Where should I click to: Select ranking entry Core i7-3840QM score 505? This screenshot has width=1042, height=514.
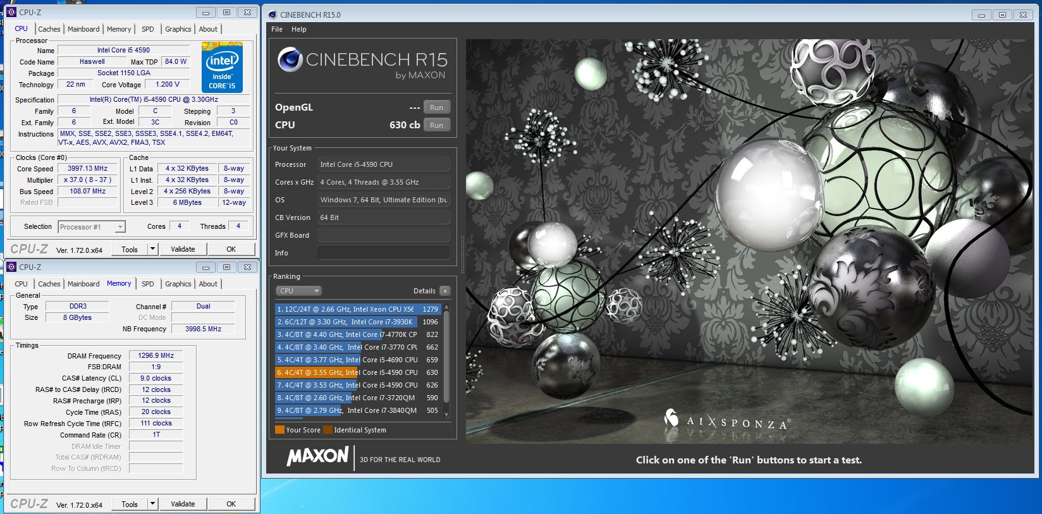(358, 410)
